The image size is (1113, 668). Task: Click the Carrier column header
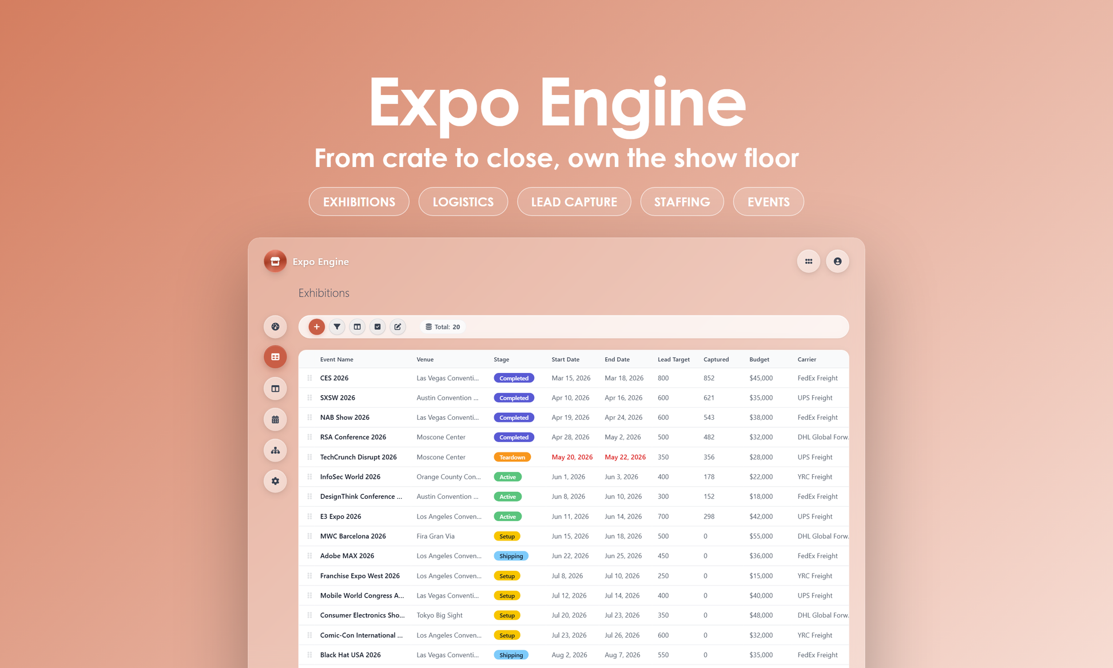point(807,359)
